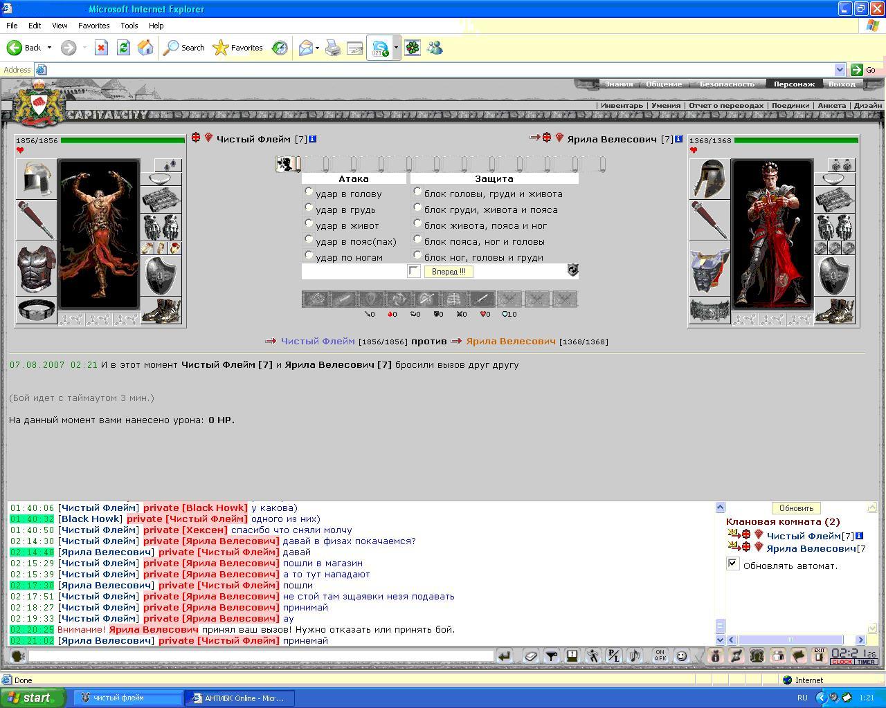The width and height of the screenshot is (886, 708).
Task: Click the Print icon in toolbar
Action: click(333, 48)
